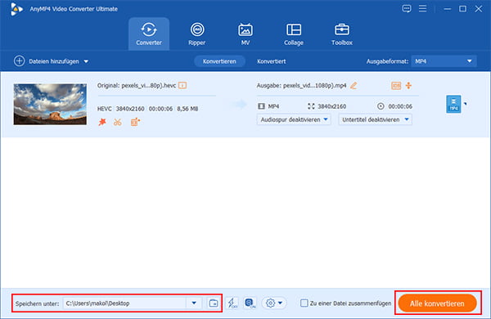The image size is (491, 319).
Task: Open the output folder icon
Action: (x=214, y=303)
